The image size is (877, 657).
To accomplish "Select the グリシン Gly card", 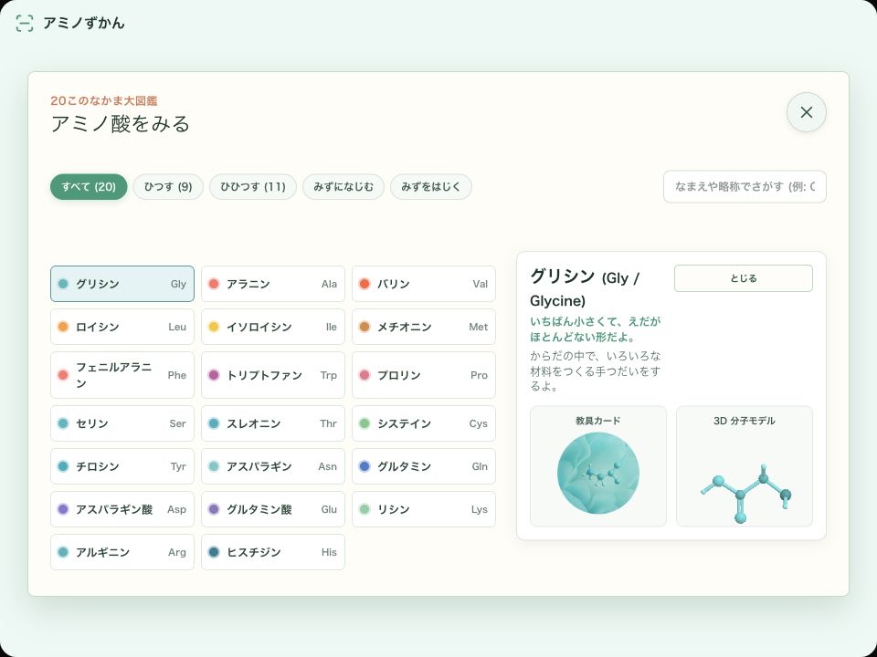I will tap(122, 284).
